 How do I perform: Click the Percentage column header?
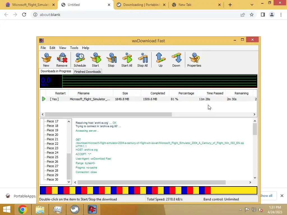183,93
